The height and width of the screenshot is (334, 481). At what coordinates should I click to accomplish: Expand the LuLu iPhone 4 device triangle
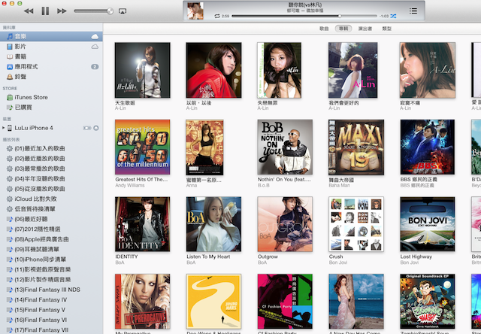pos(3,128)
